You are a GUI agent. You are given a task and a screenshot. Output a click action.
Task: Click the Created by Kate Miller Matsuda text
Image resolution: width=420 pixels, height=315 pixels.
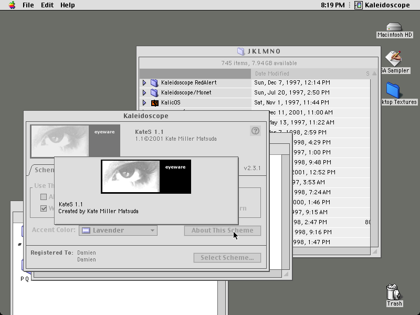[x=98, y=212]
